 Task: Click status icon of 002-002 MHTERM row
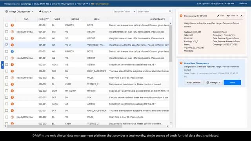12,91
